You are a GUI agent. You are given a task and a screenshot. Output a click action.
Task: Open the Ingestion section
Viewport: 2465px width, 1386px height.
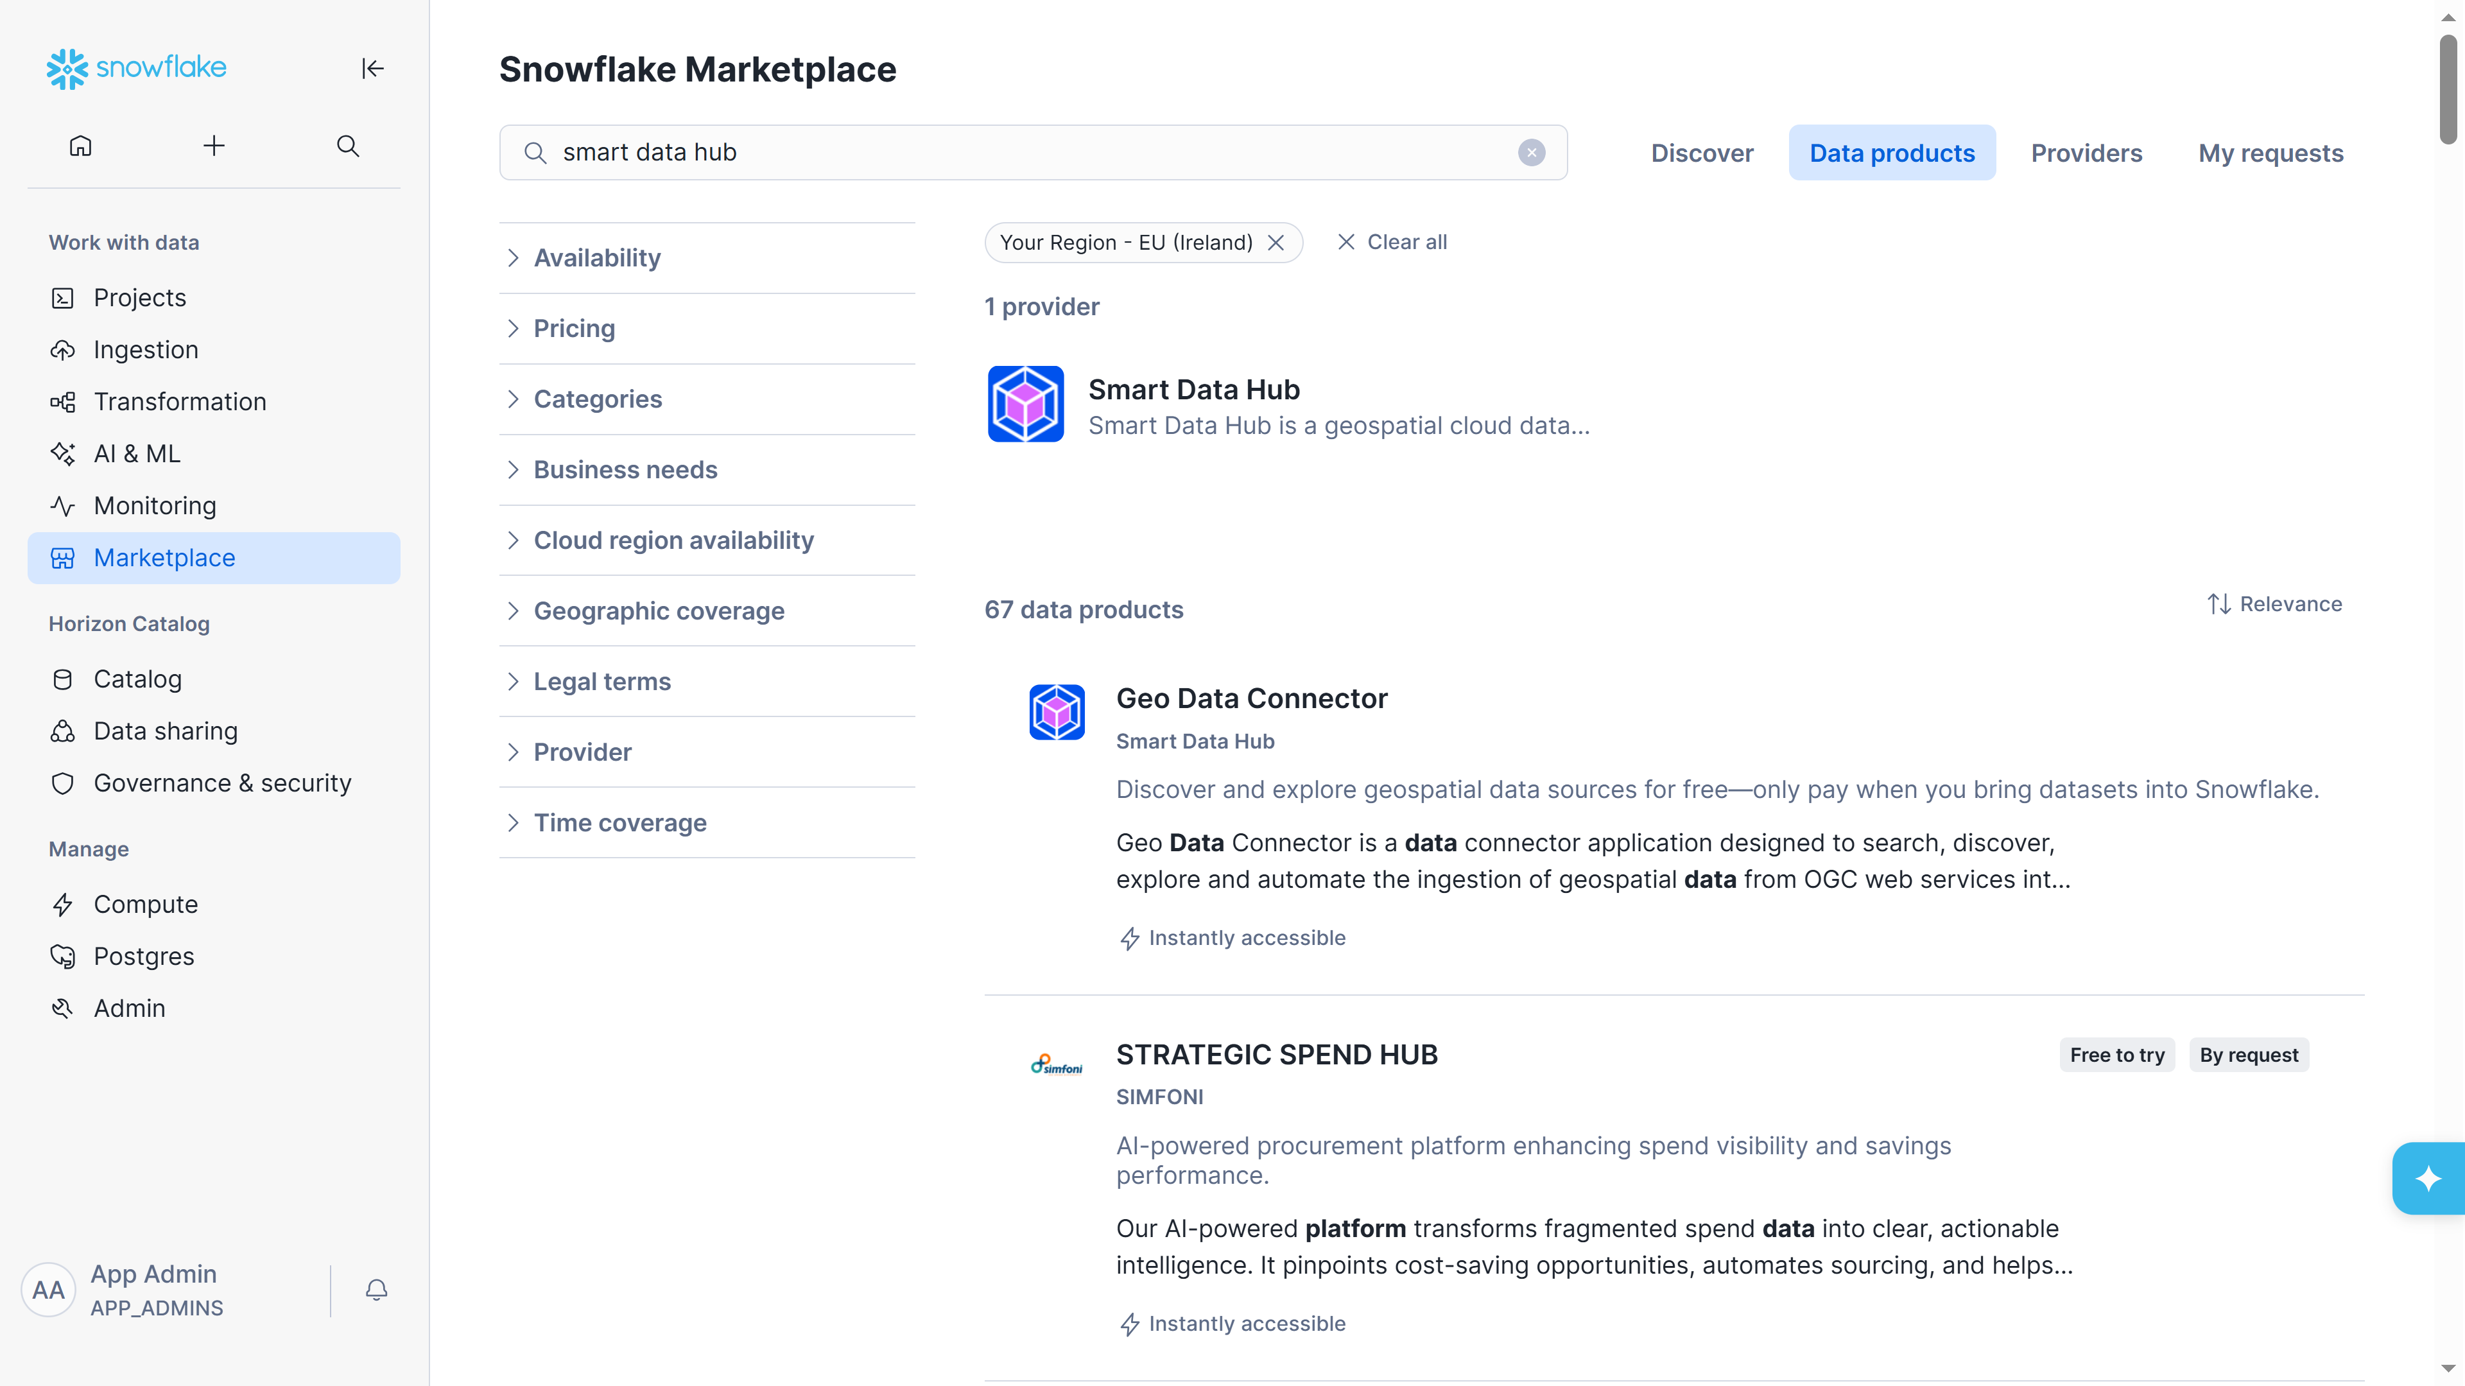click(214, 349)
